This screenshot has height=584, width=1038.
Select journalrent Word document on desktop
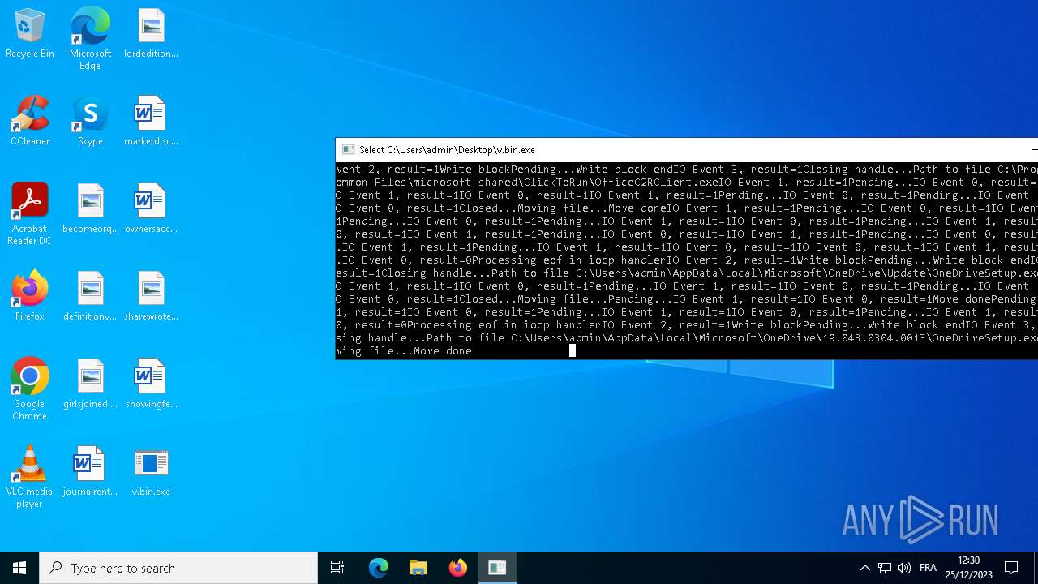pos(90,472)
